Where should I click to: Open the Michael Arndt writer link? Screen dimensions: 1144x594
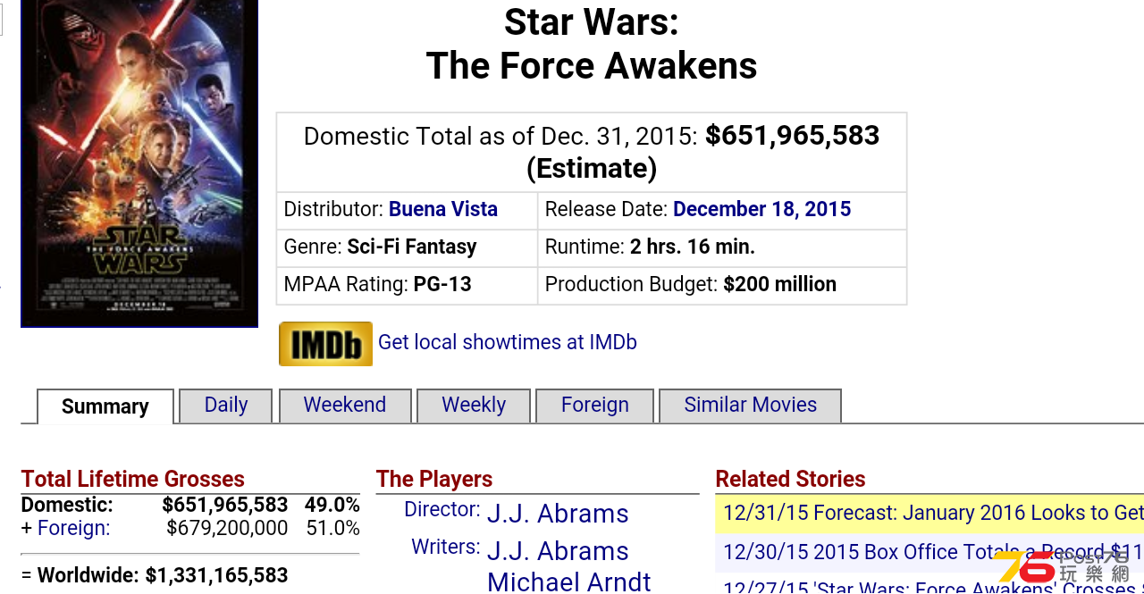(569, 582)
